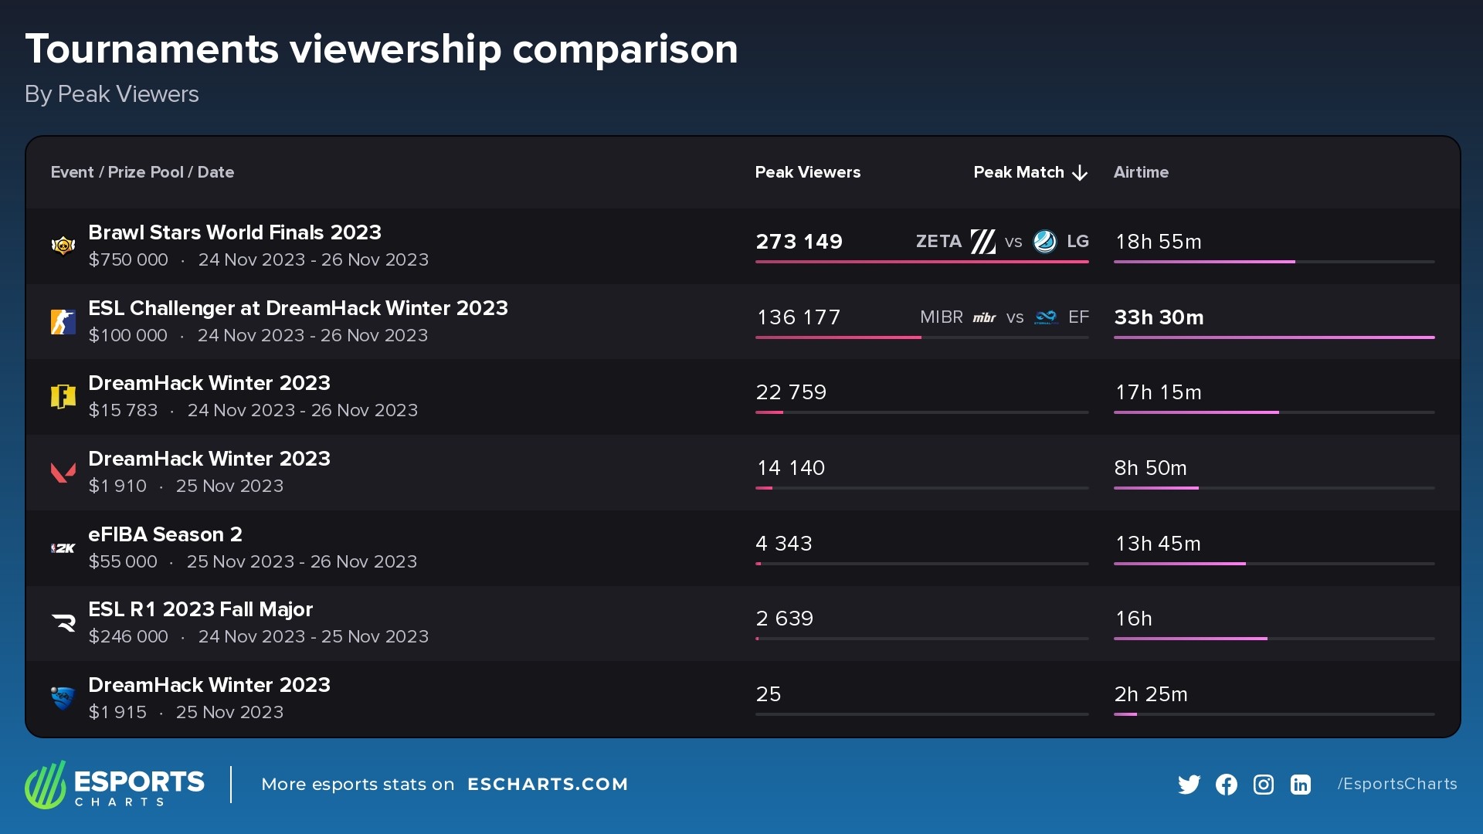
Task: Click the Facebook icon in the footer
Action: click(1227, 785)
